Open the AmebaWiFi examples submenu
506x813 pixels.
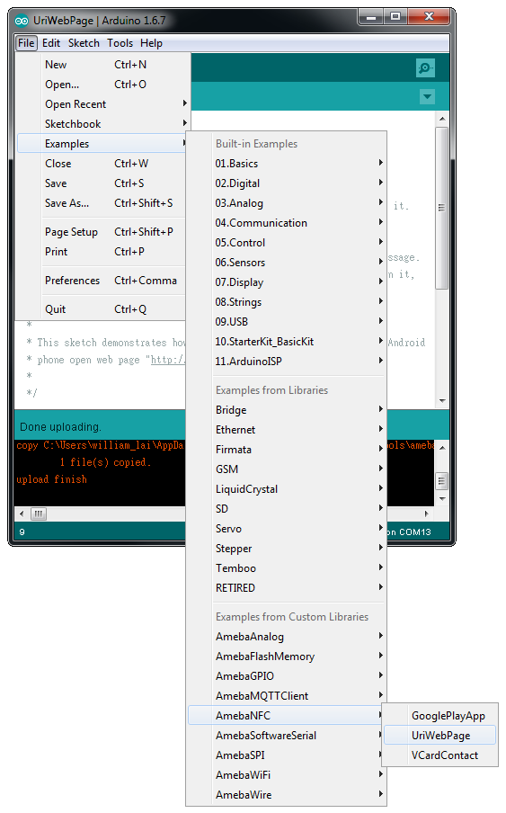[x=287, y=775]
